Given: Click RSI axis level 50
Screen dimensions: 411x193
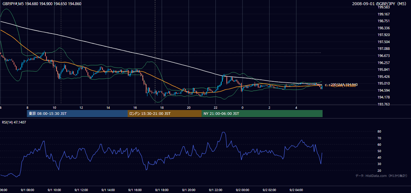Looking at the screenshot, I should (379, 151).
